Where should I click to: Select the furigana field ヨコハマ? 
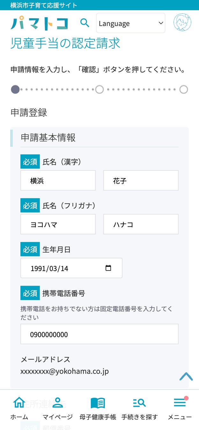pyautogui.click(x=58, y=224)
